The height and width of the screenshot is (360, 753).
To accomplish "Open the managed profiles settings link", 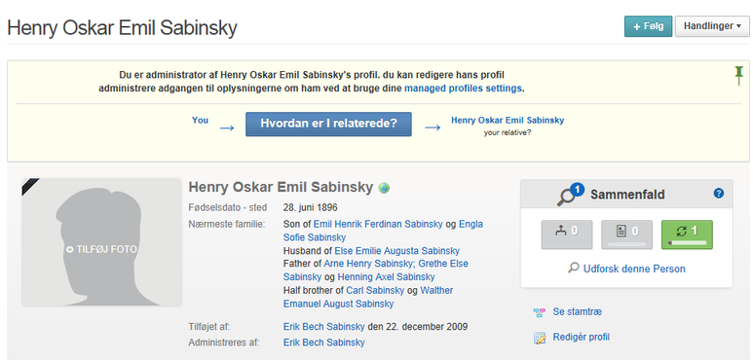I will click(x=463, y=89).
